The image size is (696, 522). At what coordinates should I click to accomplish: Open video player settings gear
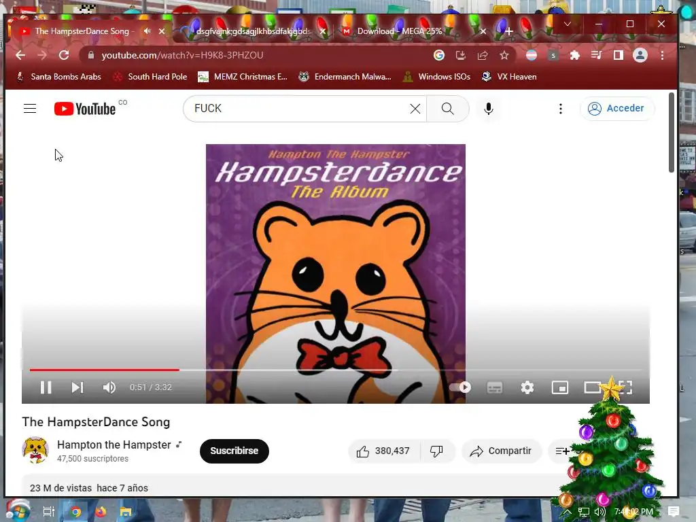click(527, 387)
